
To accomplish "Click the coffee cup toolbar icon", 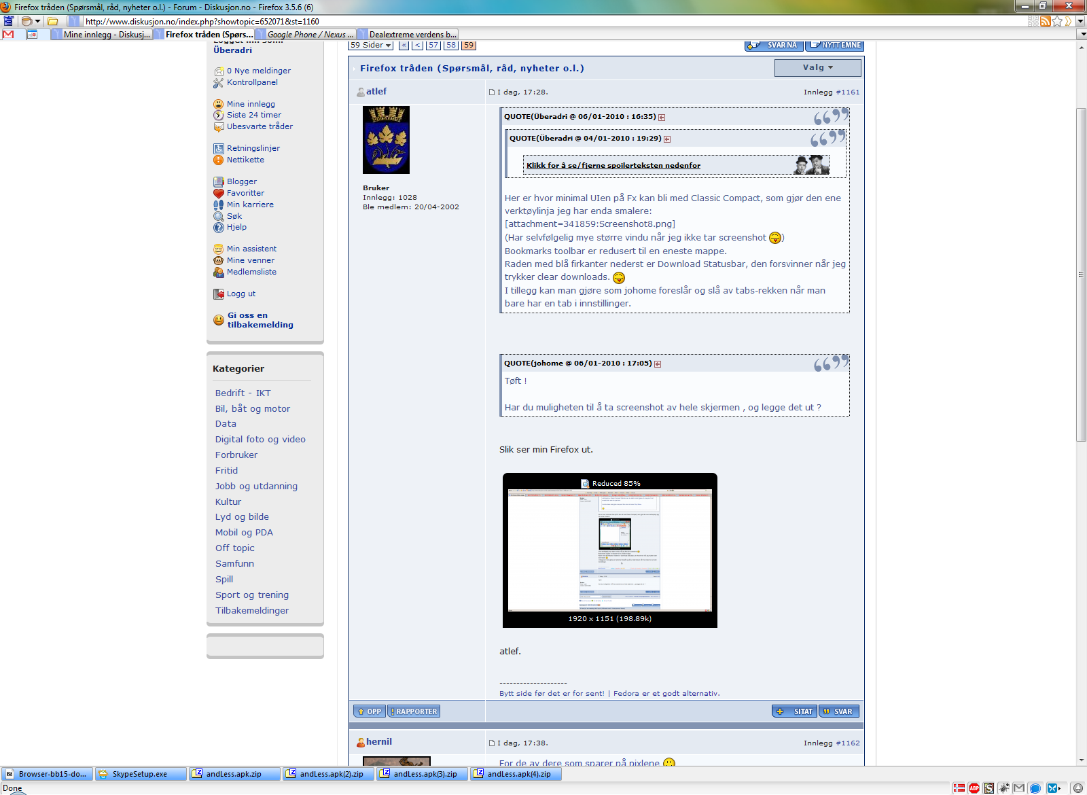I will pos(26,21).
